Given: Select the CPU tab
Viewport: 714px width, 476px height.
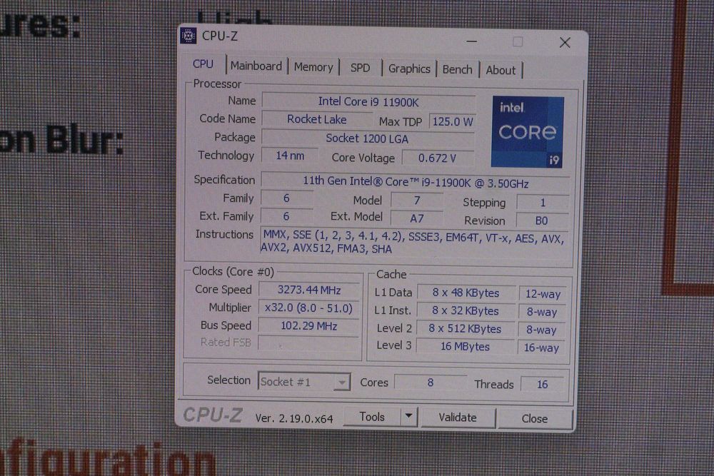Looking at the screenshot, I should click(x=203, y=64).
